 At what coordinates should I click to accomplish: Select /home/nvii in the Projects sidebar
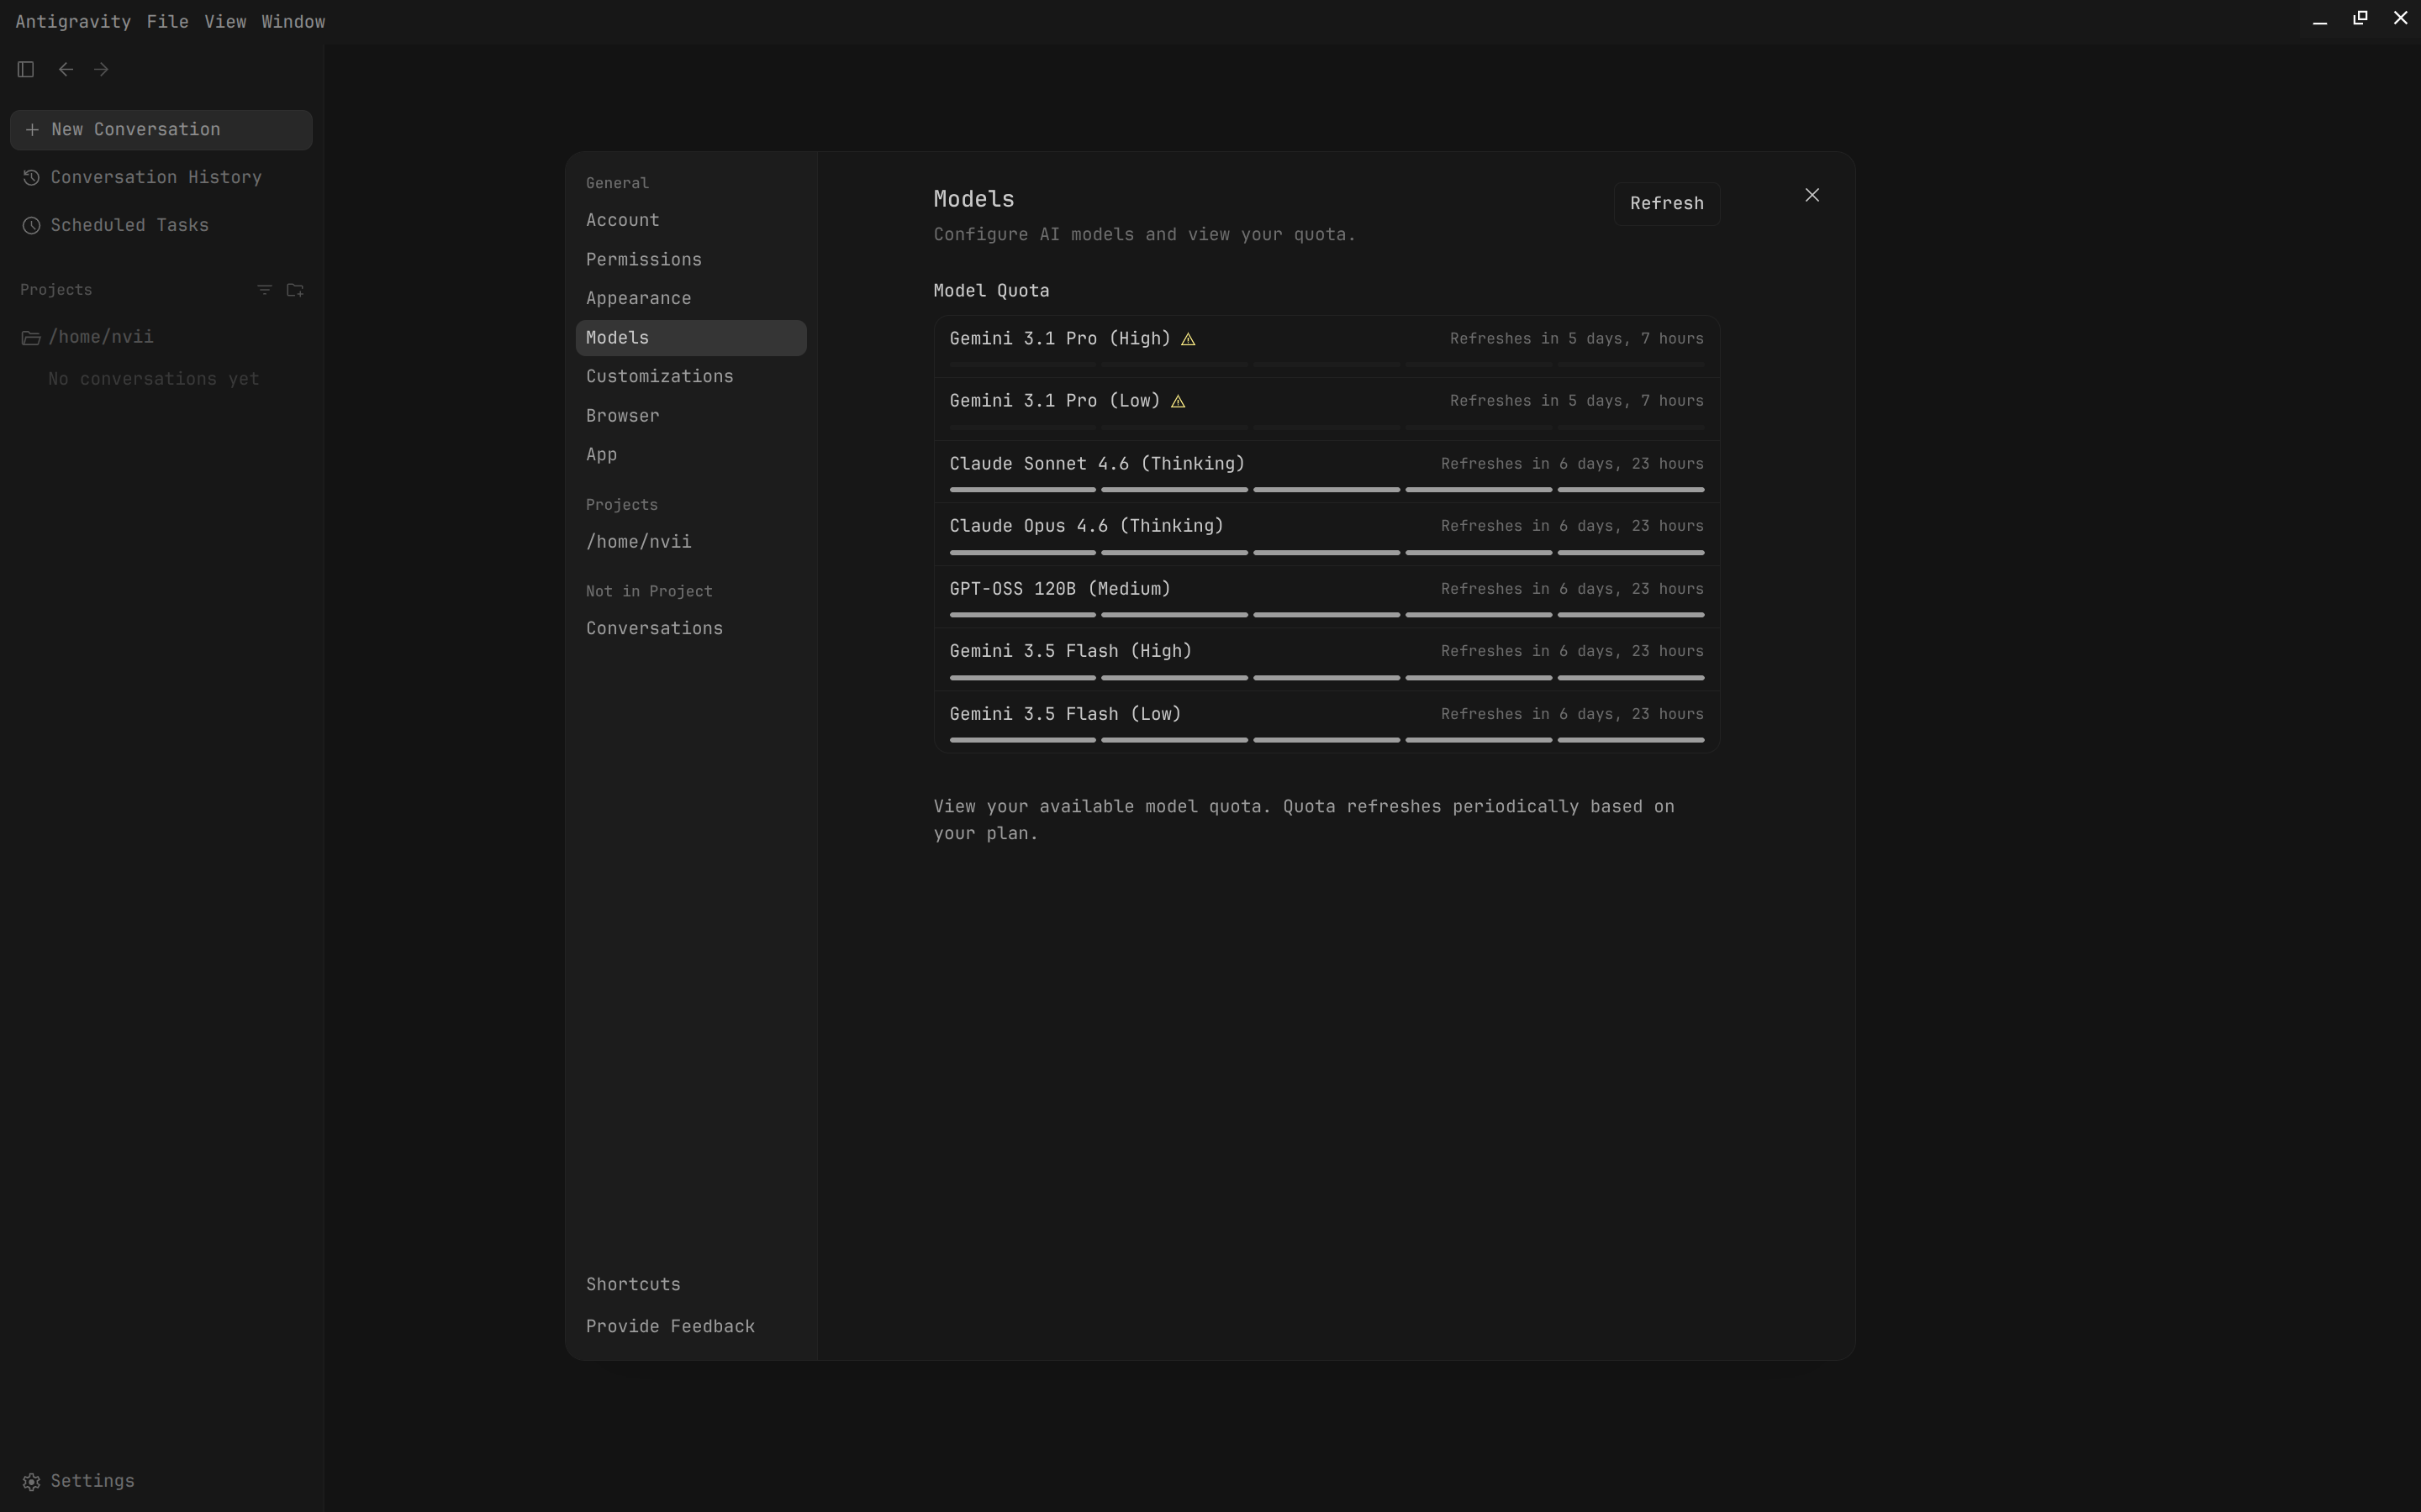(x=161, y=337)
